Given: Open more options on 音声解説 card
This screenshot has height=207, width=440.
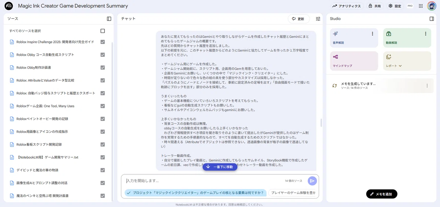Looking at the screenshot, I should pyautogui.click(x=373, y=34).
